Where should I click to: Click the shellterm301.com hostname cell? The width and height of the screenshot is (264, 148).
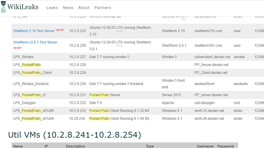point(208,45)
